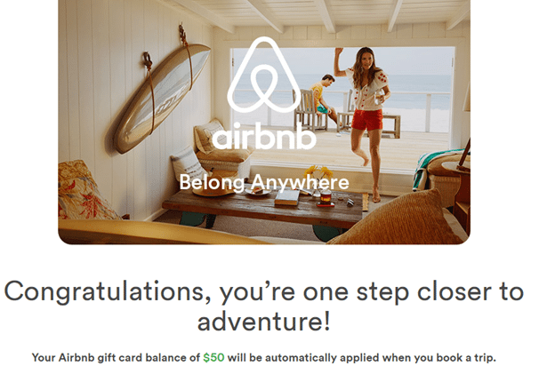Click the word adventure! in the heading
The width and height of the screenshot is (555, 374).
[x=263, y=322]
